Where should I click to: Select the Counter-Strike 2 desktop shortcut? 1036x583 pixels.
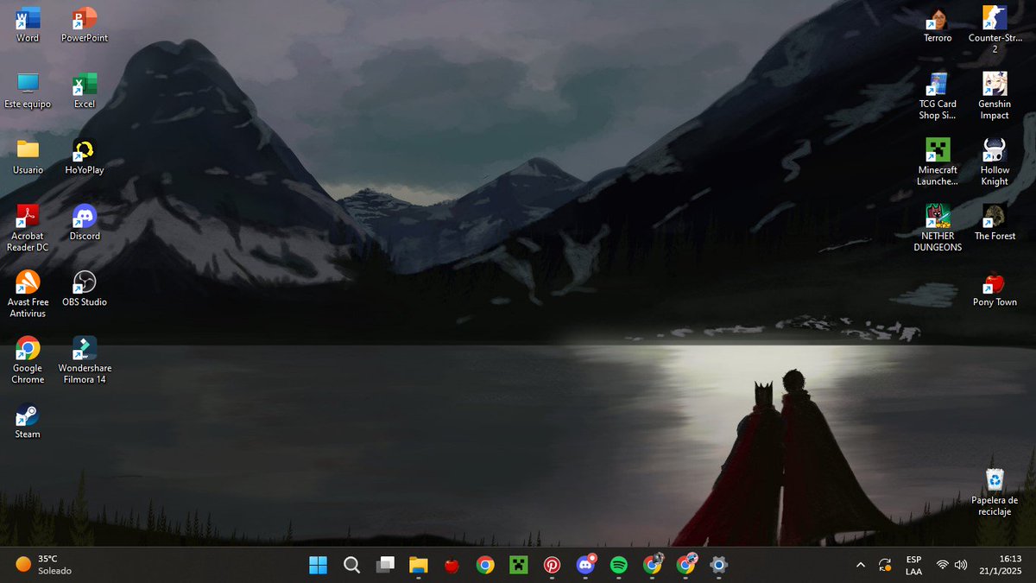995,29
